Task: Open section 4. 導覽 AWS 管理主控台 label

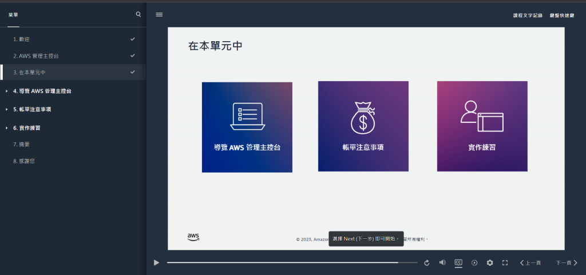Action: pyautogui.click(x=42, y=91)
